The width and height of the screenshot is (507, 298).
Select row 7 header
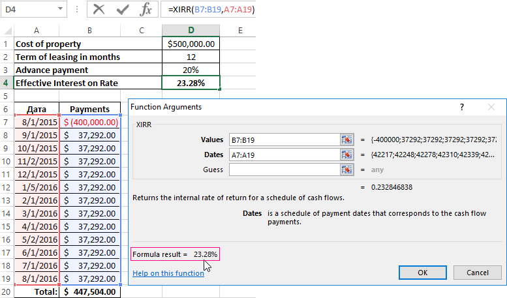click(x=6, y=122)
